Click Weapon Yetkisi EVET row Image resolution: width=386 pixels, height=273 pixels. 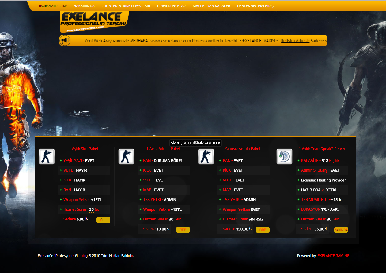point(243,209)
